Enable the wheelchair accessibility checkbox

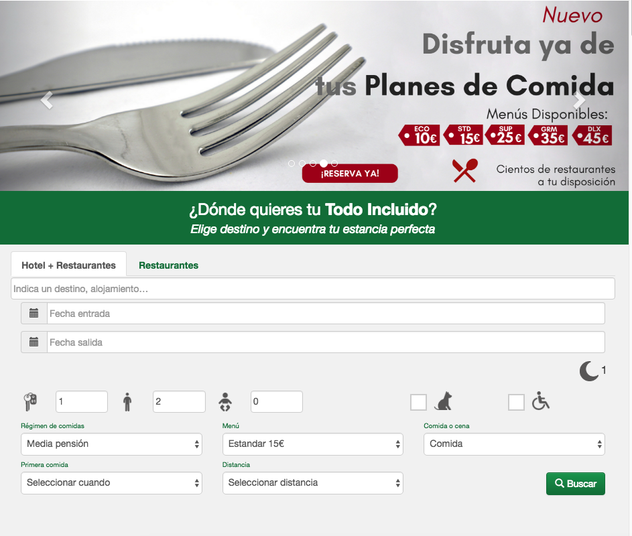[x=516, y=402]
